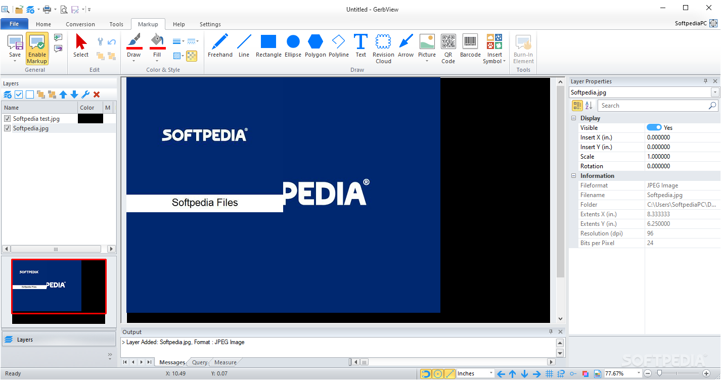Click the black color swatch for Softpedia test.jpg
Viewport: 721px width, 380px height.
[x=91, y=119]
